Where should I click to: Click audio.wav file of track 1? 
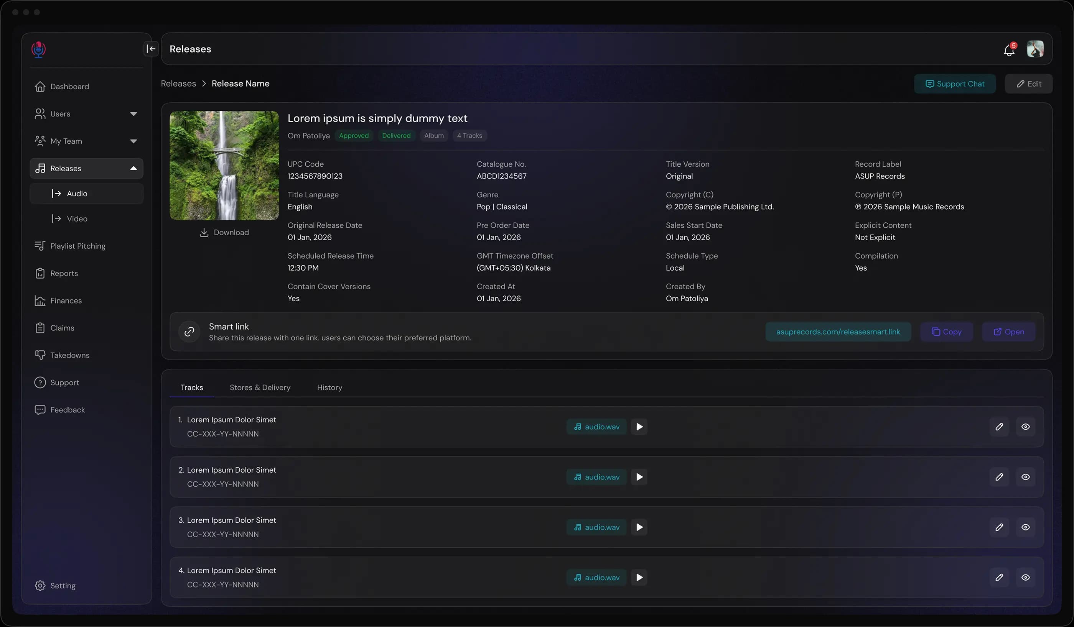596,427
